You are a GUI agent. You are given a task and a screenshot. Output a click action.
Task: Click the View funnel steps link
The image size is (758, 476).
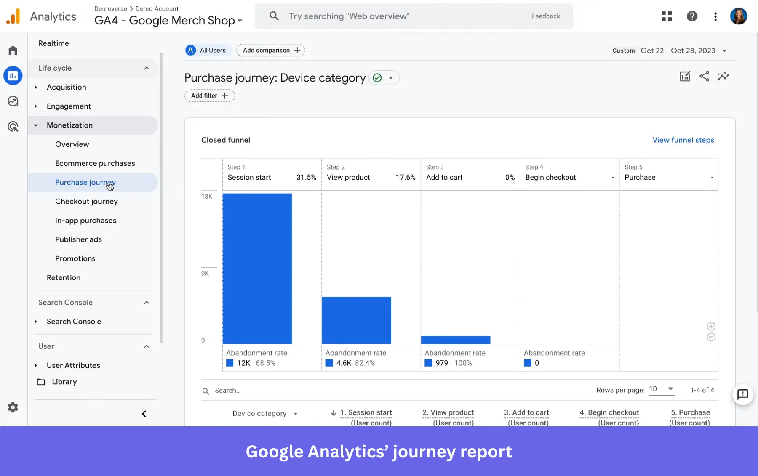click(x=683, y=140)
